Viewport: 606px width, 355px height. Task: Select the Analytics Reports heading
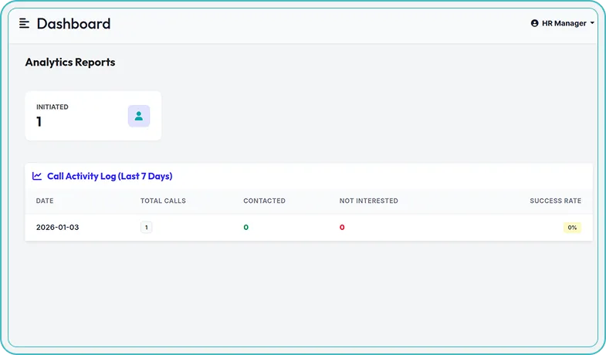(70, 63)
